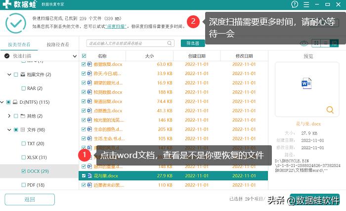Click Word icon of 期望的眼光 file
Image resolution: width=346 pixels, height=211 pixels.
pos(89,83)
